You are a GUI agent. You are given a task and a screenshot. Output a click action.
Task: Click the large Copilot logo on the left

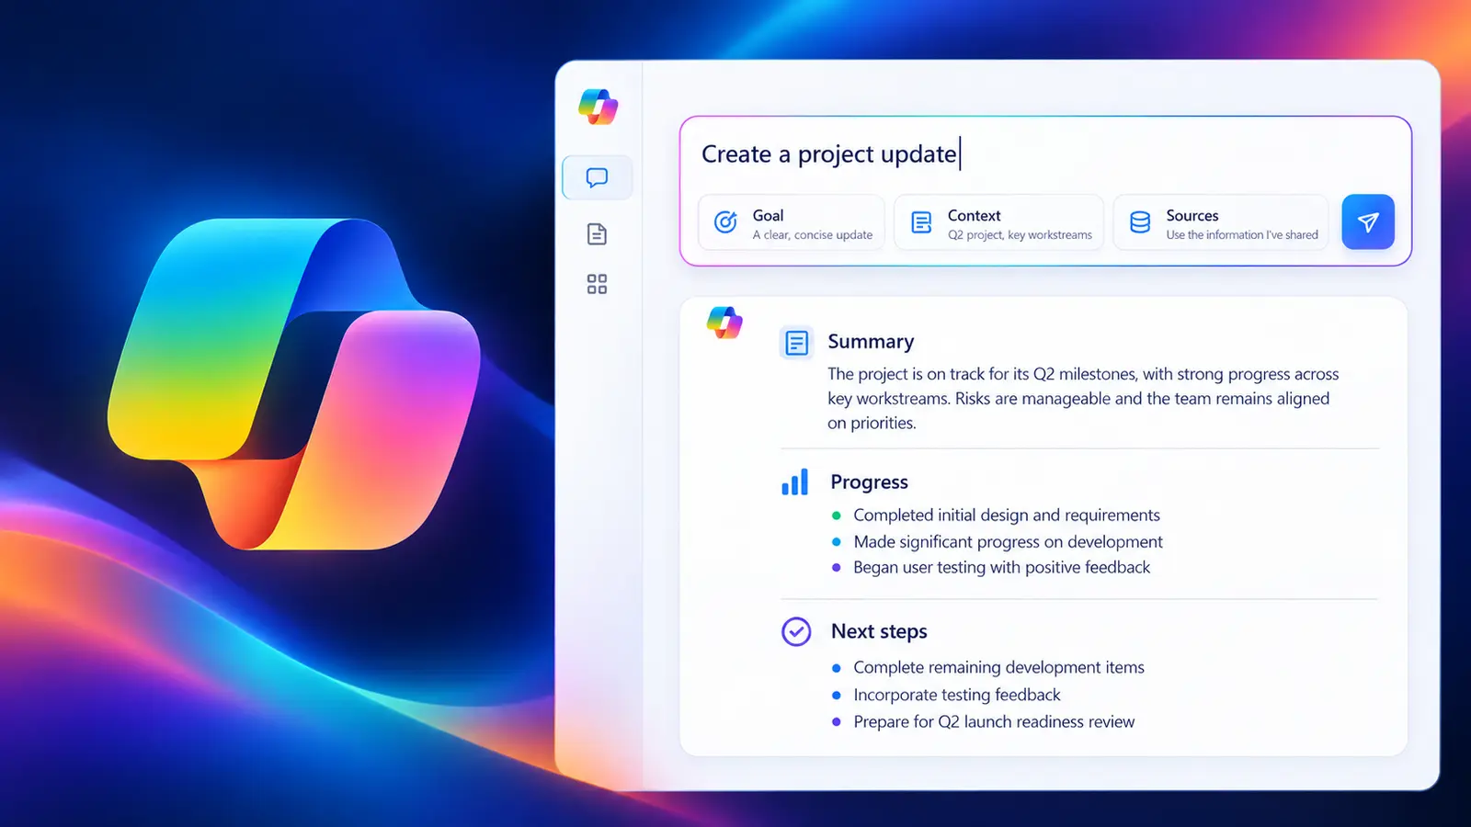(x=294, y=384)
